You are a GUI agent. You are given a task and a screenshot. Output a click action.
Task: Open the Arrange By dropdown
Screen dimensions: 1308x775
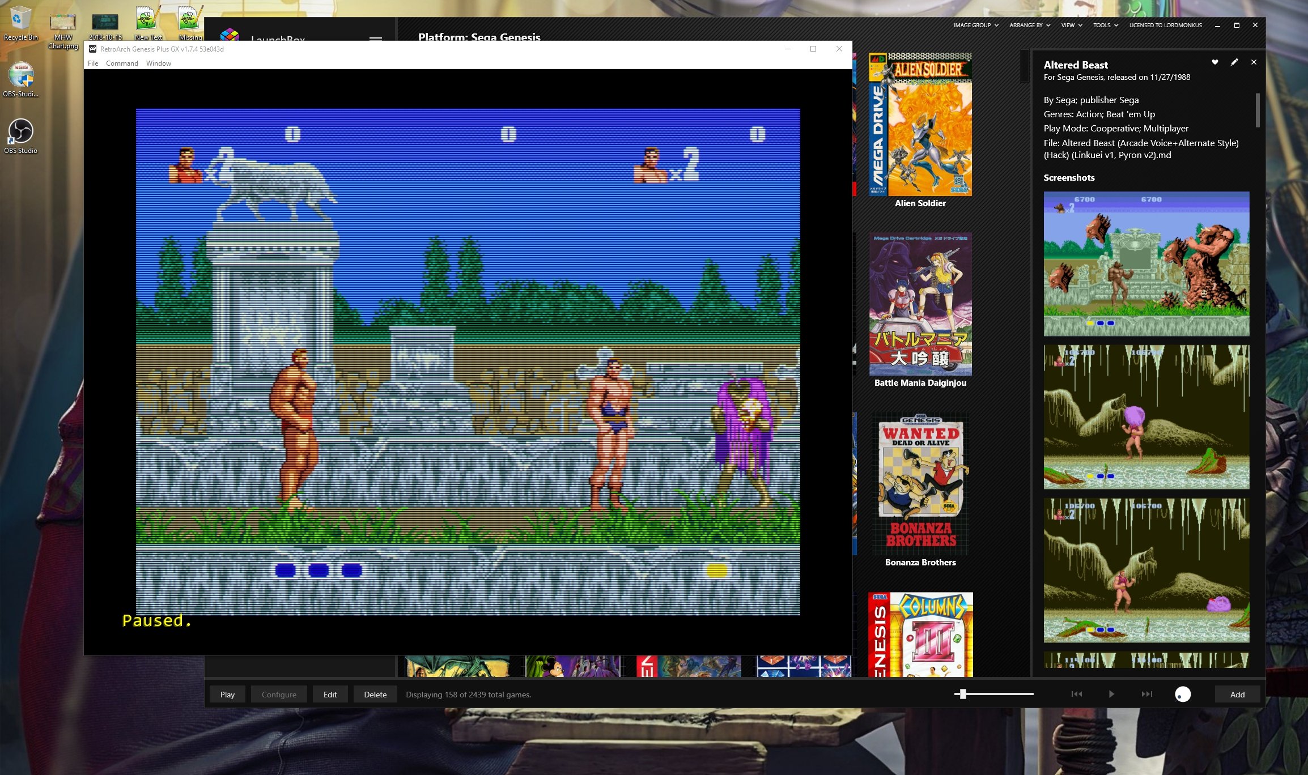pos(1030,25)
